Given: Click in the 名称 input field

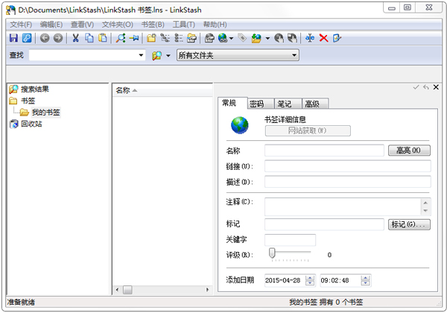Looking at the screenshot, I should [324, 151].
